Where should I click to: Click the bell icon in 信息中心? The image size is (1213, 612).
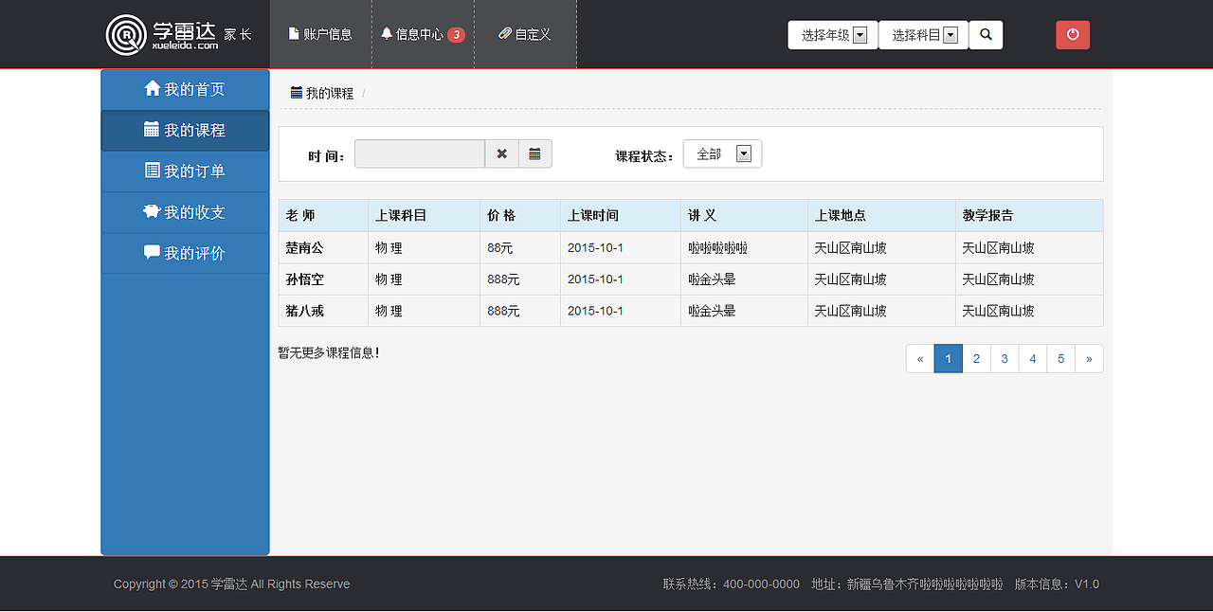[x=387, y=33]
